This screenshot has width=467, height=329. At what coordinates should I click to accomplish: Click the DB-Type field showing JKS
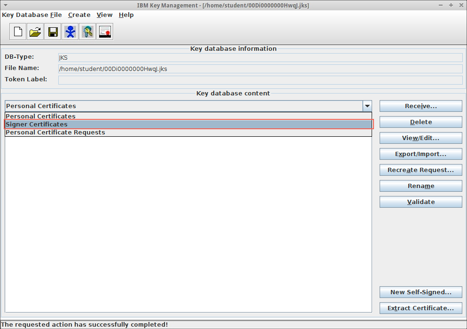tap(260, 57)
